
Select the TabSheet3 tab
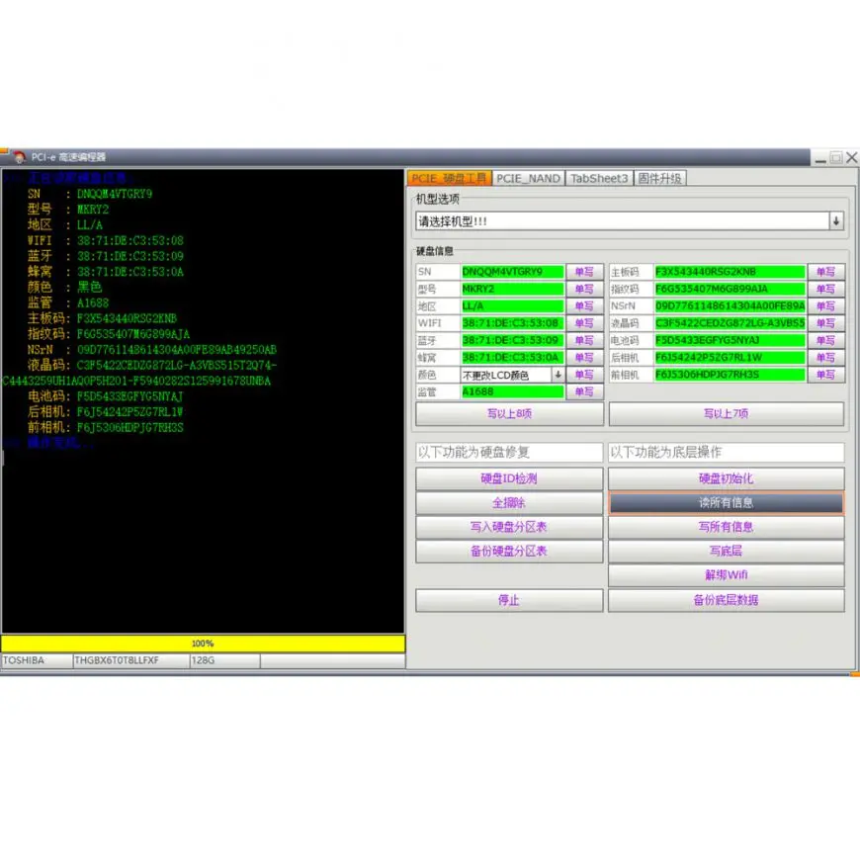tap(599, 178)
